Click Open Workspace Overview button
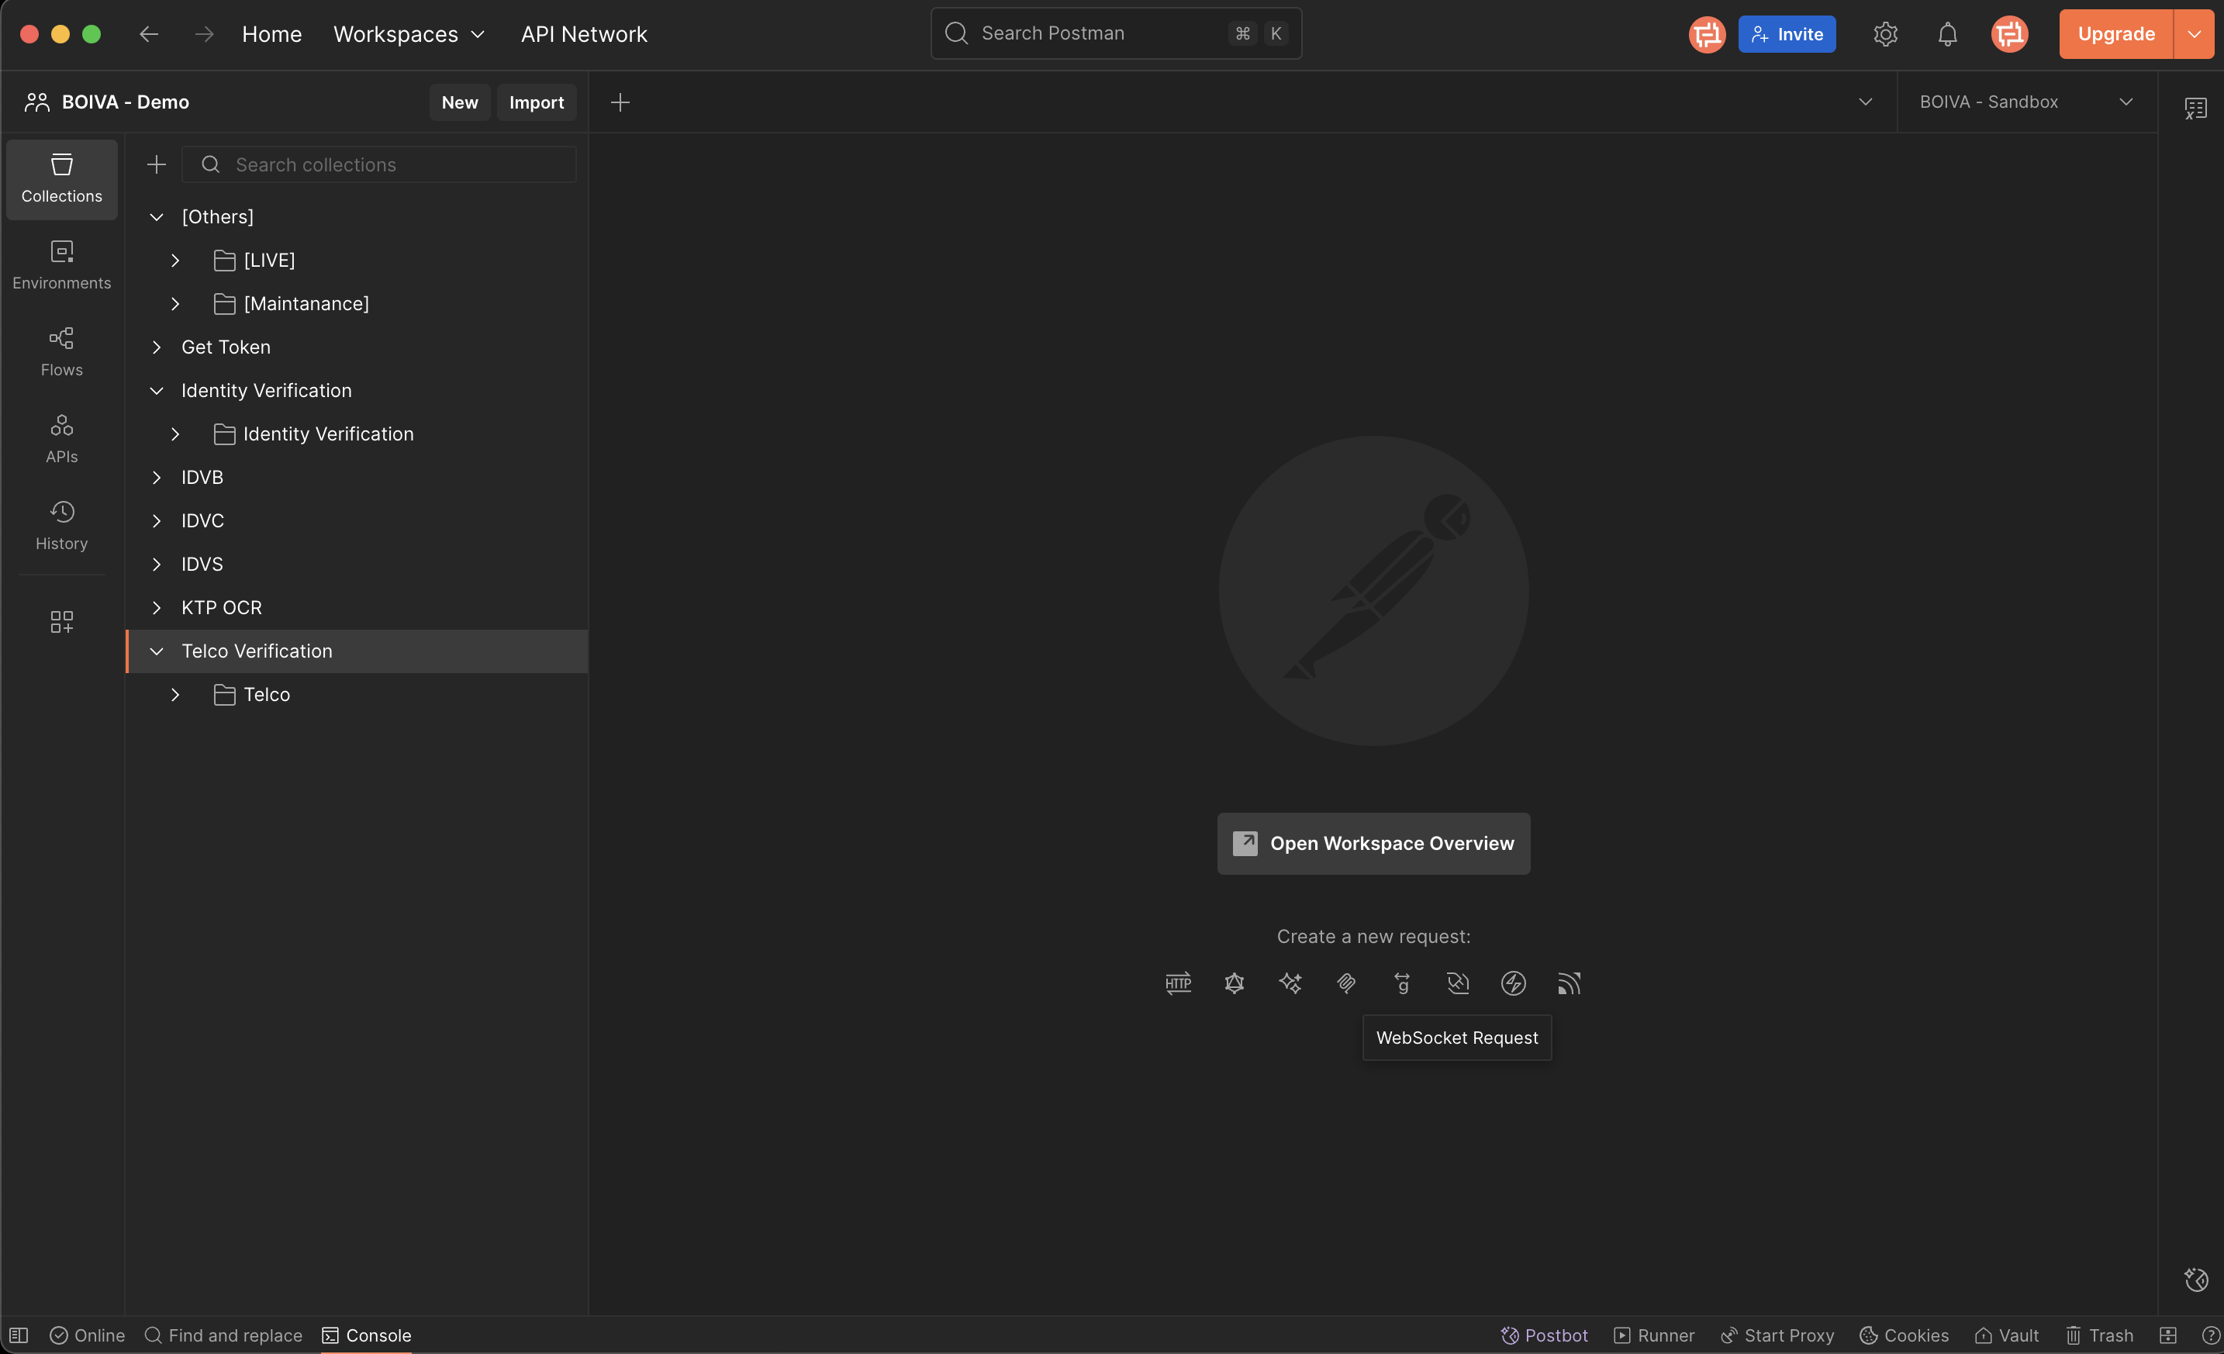 click(1373, 843)
